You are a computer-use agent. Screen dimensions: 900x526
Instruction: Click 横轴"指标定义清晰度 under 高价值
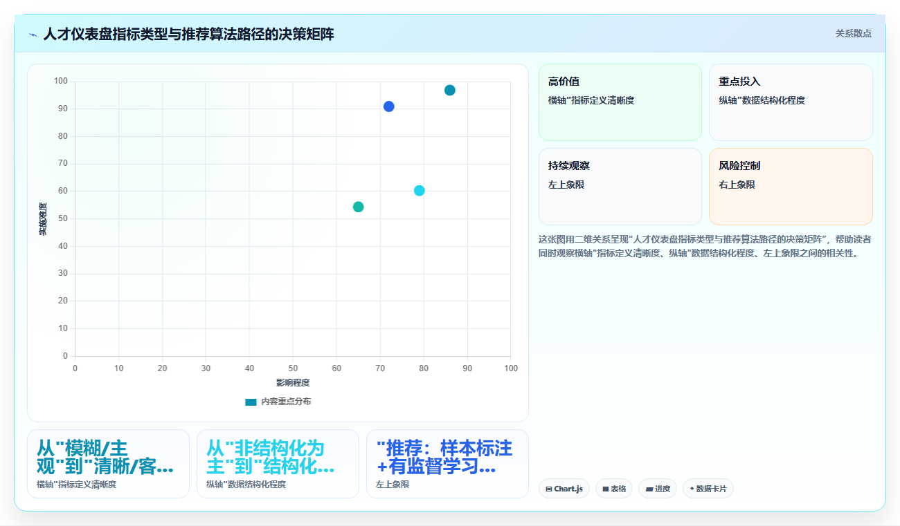(x=591, y=100)
